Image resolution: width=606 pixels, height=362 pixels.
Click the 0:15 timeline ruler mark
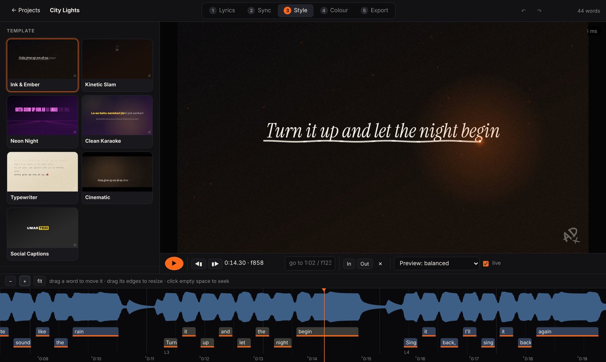tap(366, 359)
